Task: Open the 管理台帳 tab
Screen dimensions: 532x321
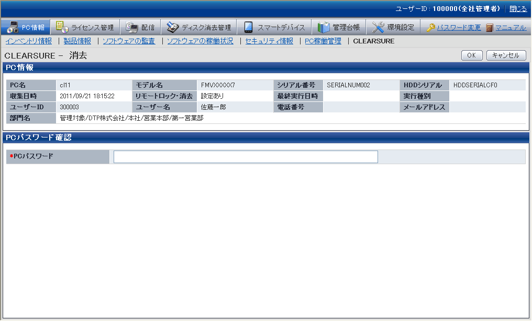Action: 339,27
